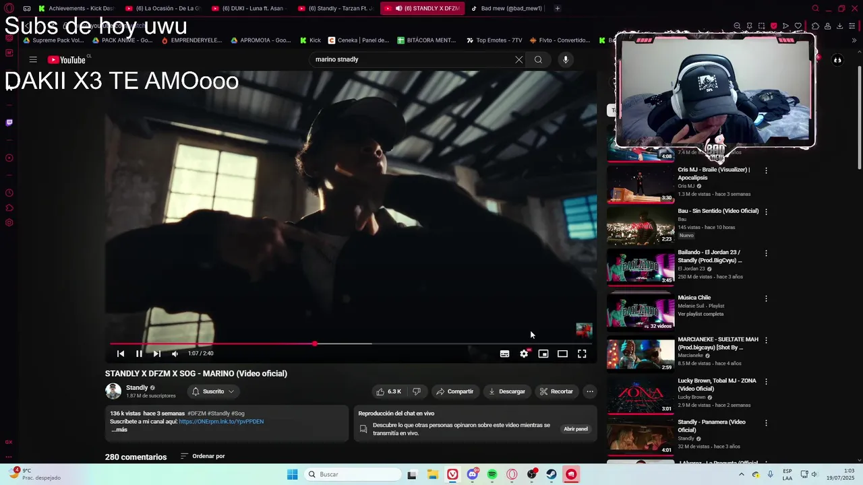This screenshot has width=863, height=485.
Task: Open the player settings gear
Action: (524, 354)
